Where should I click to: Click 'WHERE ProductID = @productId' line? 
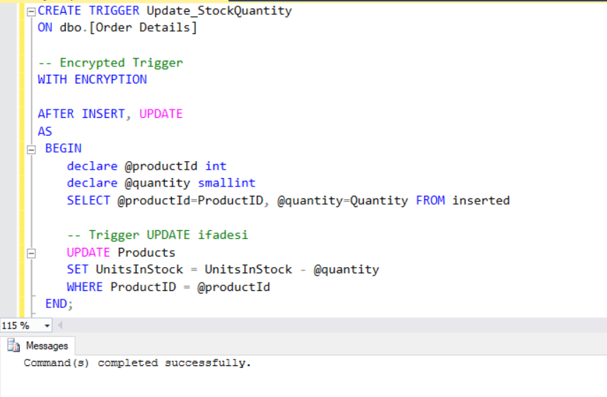168,287
